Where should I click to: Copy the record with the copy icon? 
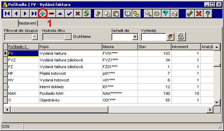[107, 14]
